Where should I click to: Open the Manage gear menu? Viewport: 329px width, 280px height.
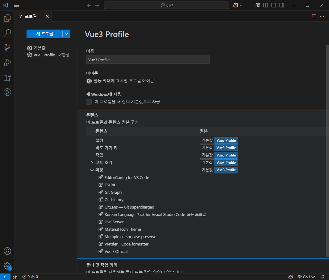pyautogui.click(x=7, y=266)
